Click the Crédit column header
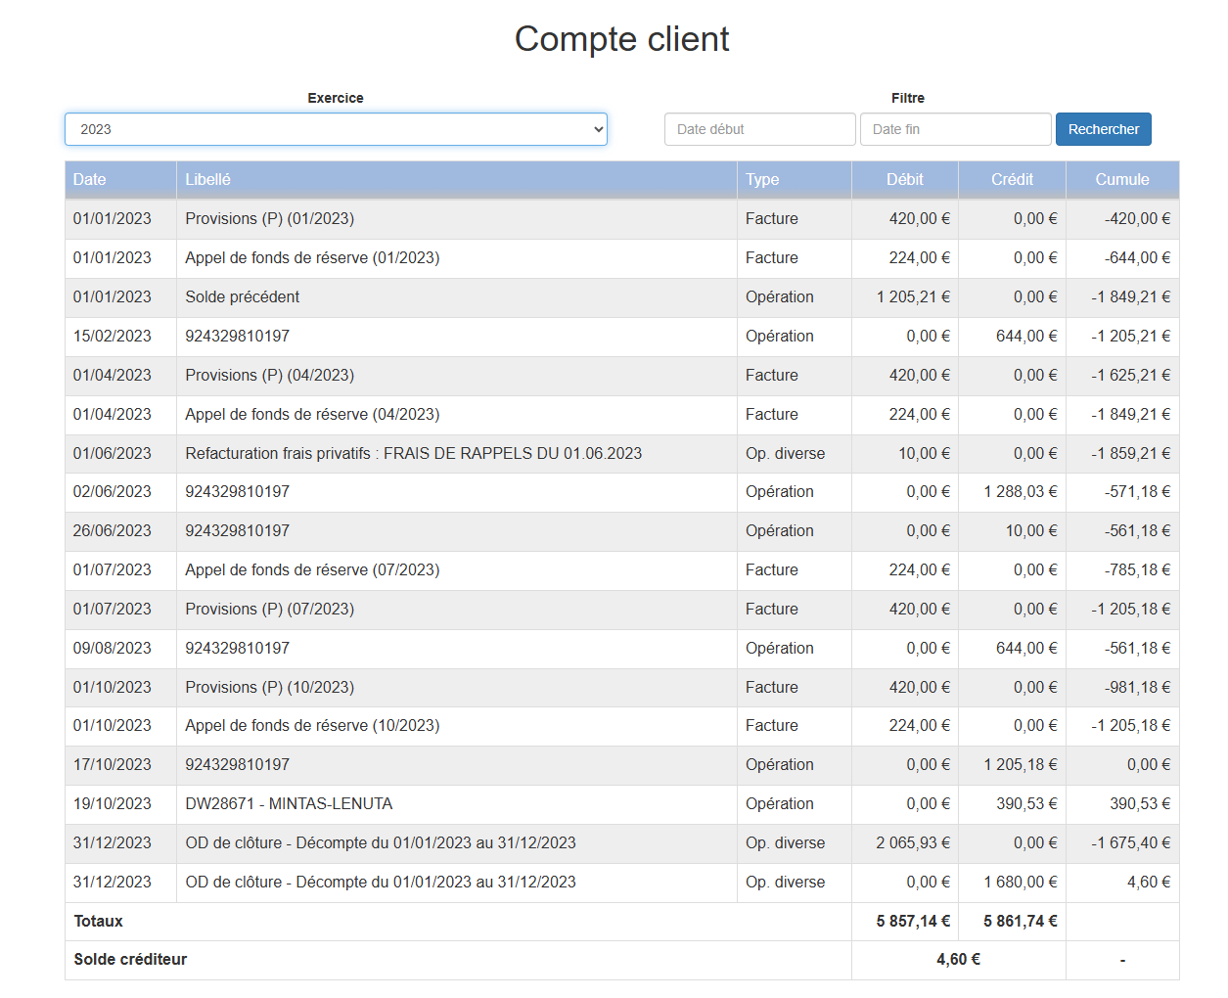 (x=1012, y=179)
